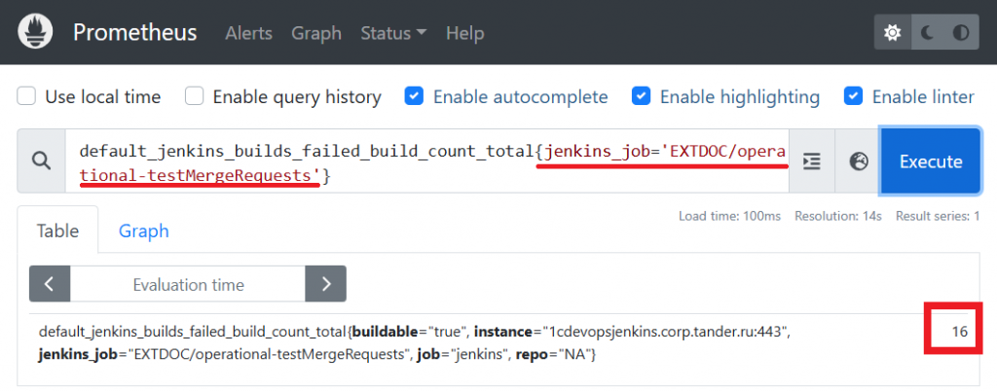Image resolution: width=997 pixels, height=391 pixels.
Task: Go to previous evaluation time arrow
Action: [x=50, y=284]
